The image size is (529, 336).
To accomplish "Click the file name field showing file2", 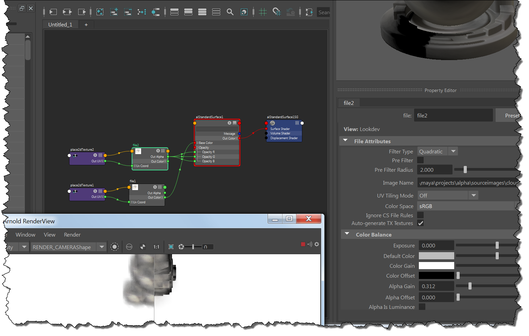I will tap(453, 115).
